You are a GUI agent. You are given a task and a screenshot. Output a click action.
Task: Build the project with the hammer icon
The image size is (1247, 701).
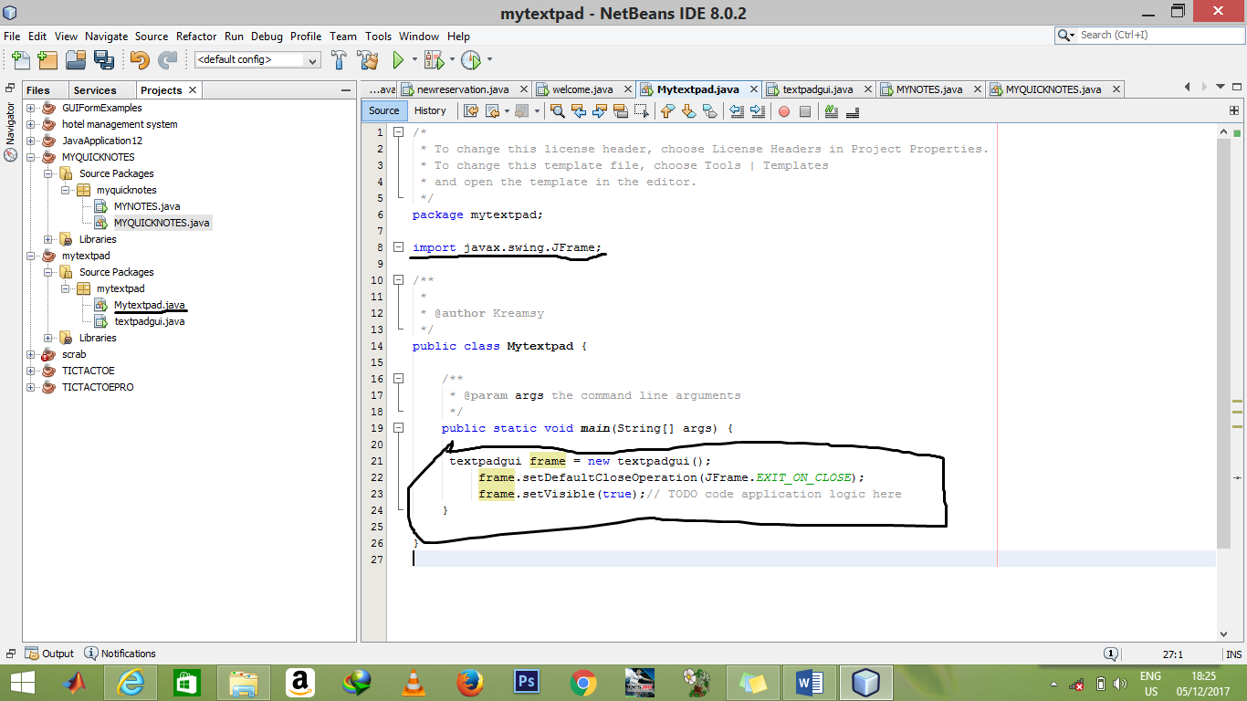coord(340,60)
